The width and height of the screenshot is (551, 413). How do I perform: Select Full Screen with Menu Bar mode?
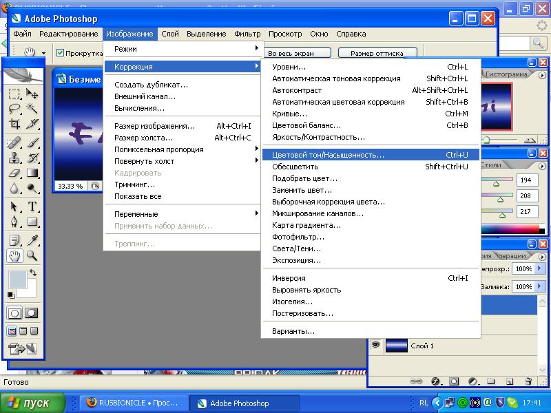pyautogui.click(x=23, y=331)
